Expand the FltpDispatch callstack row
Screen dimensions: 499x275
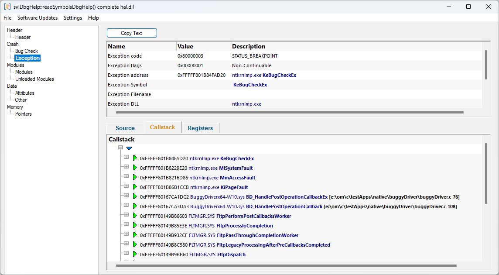click(126, 253)
